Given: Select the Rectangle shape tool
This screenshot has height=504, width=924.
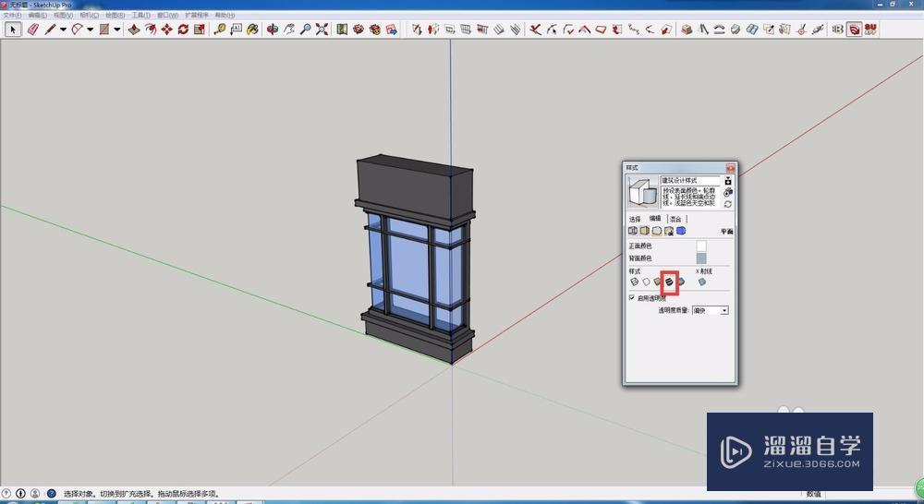Looking at the screenshot, I should tap(104, 29).
